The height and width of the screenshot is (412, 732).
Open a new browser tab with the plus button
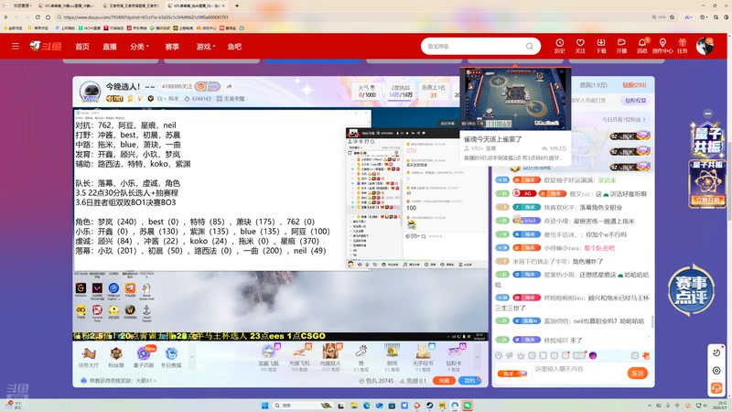click(237, 5)
